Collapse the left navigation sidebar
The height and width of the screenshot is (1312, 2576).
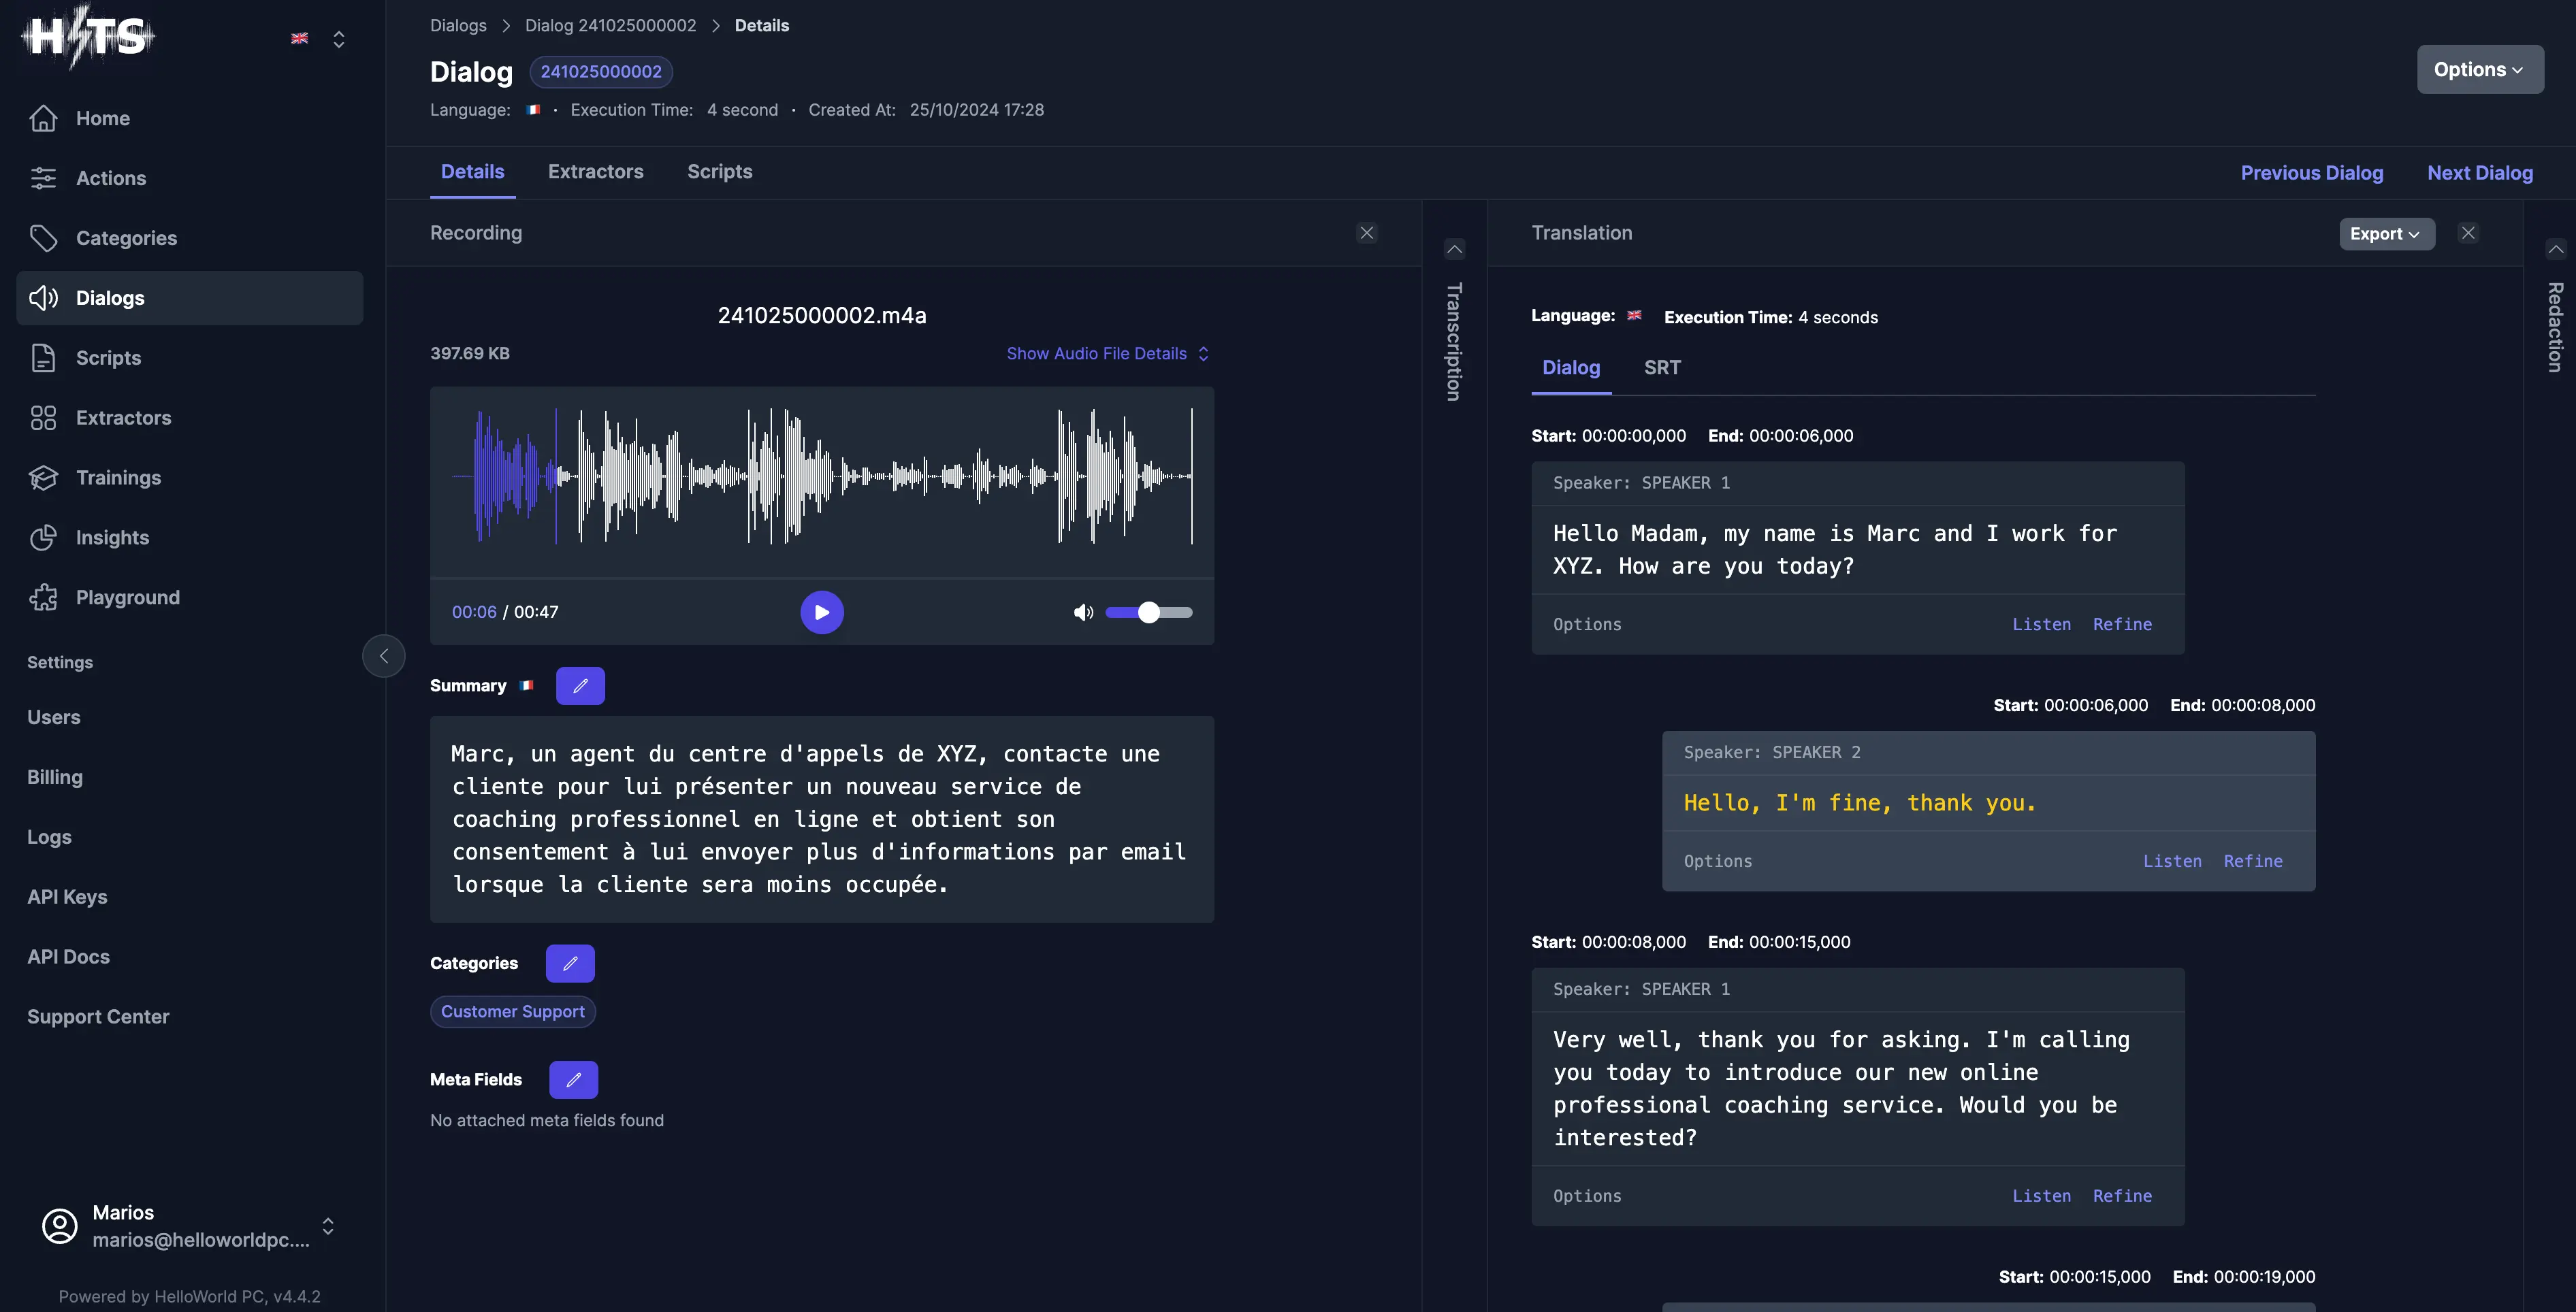coord(384,657)
